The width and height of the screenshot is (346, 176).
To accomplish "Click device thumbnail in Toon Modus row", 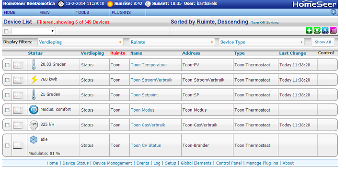I will click(x=18, y=110).
